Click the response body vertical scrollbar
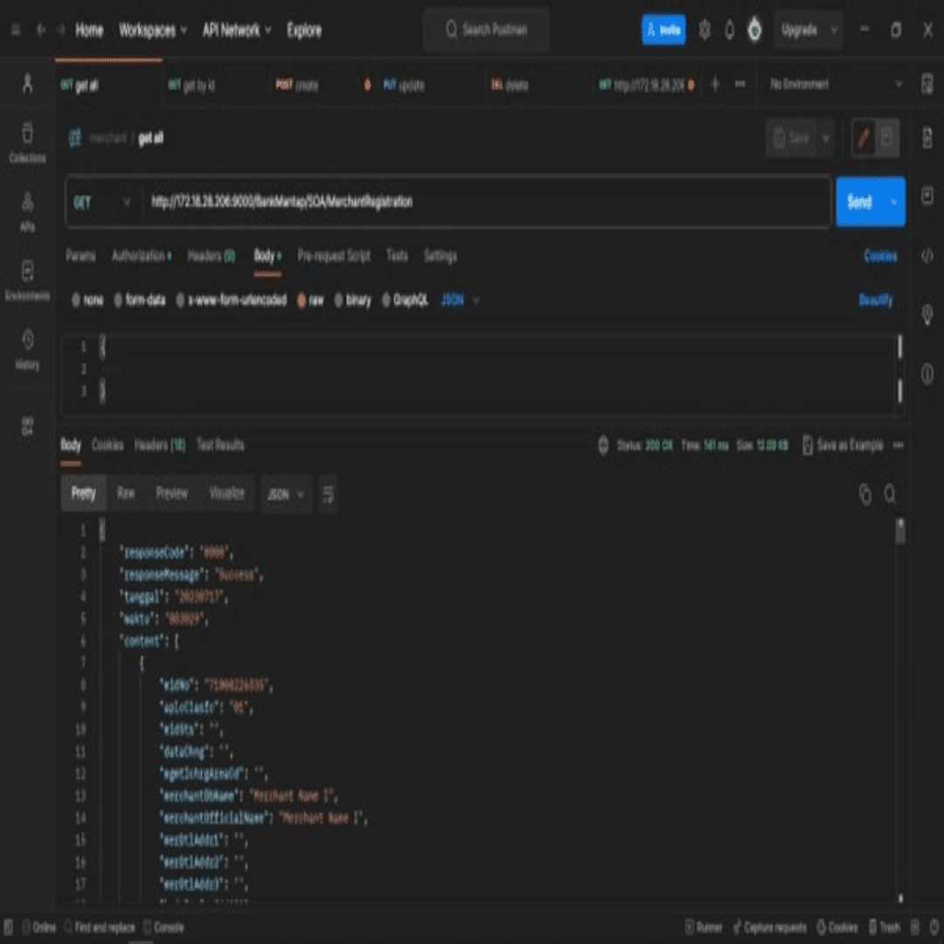This screenshot has height=944, width=944. [x=900, y=699]
